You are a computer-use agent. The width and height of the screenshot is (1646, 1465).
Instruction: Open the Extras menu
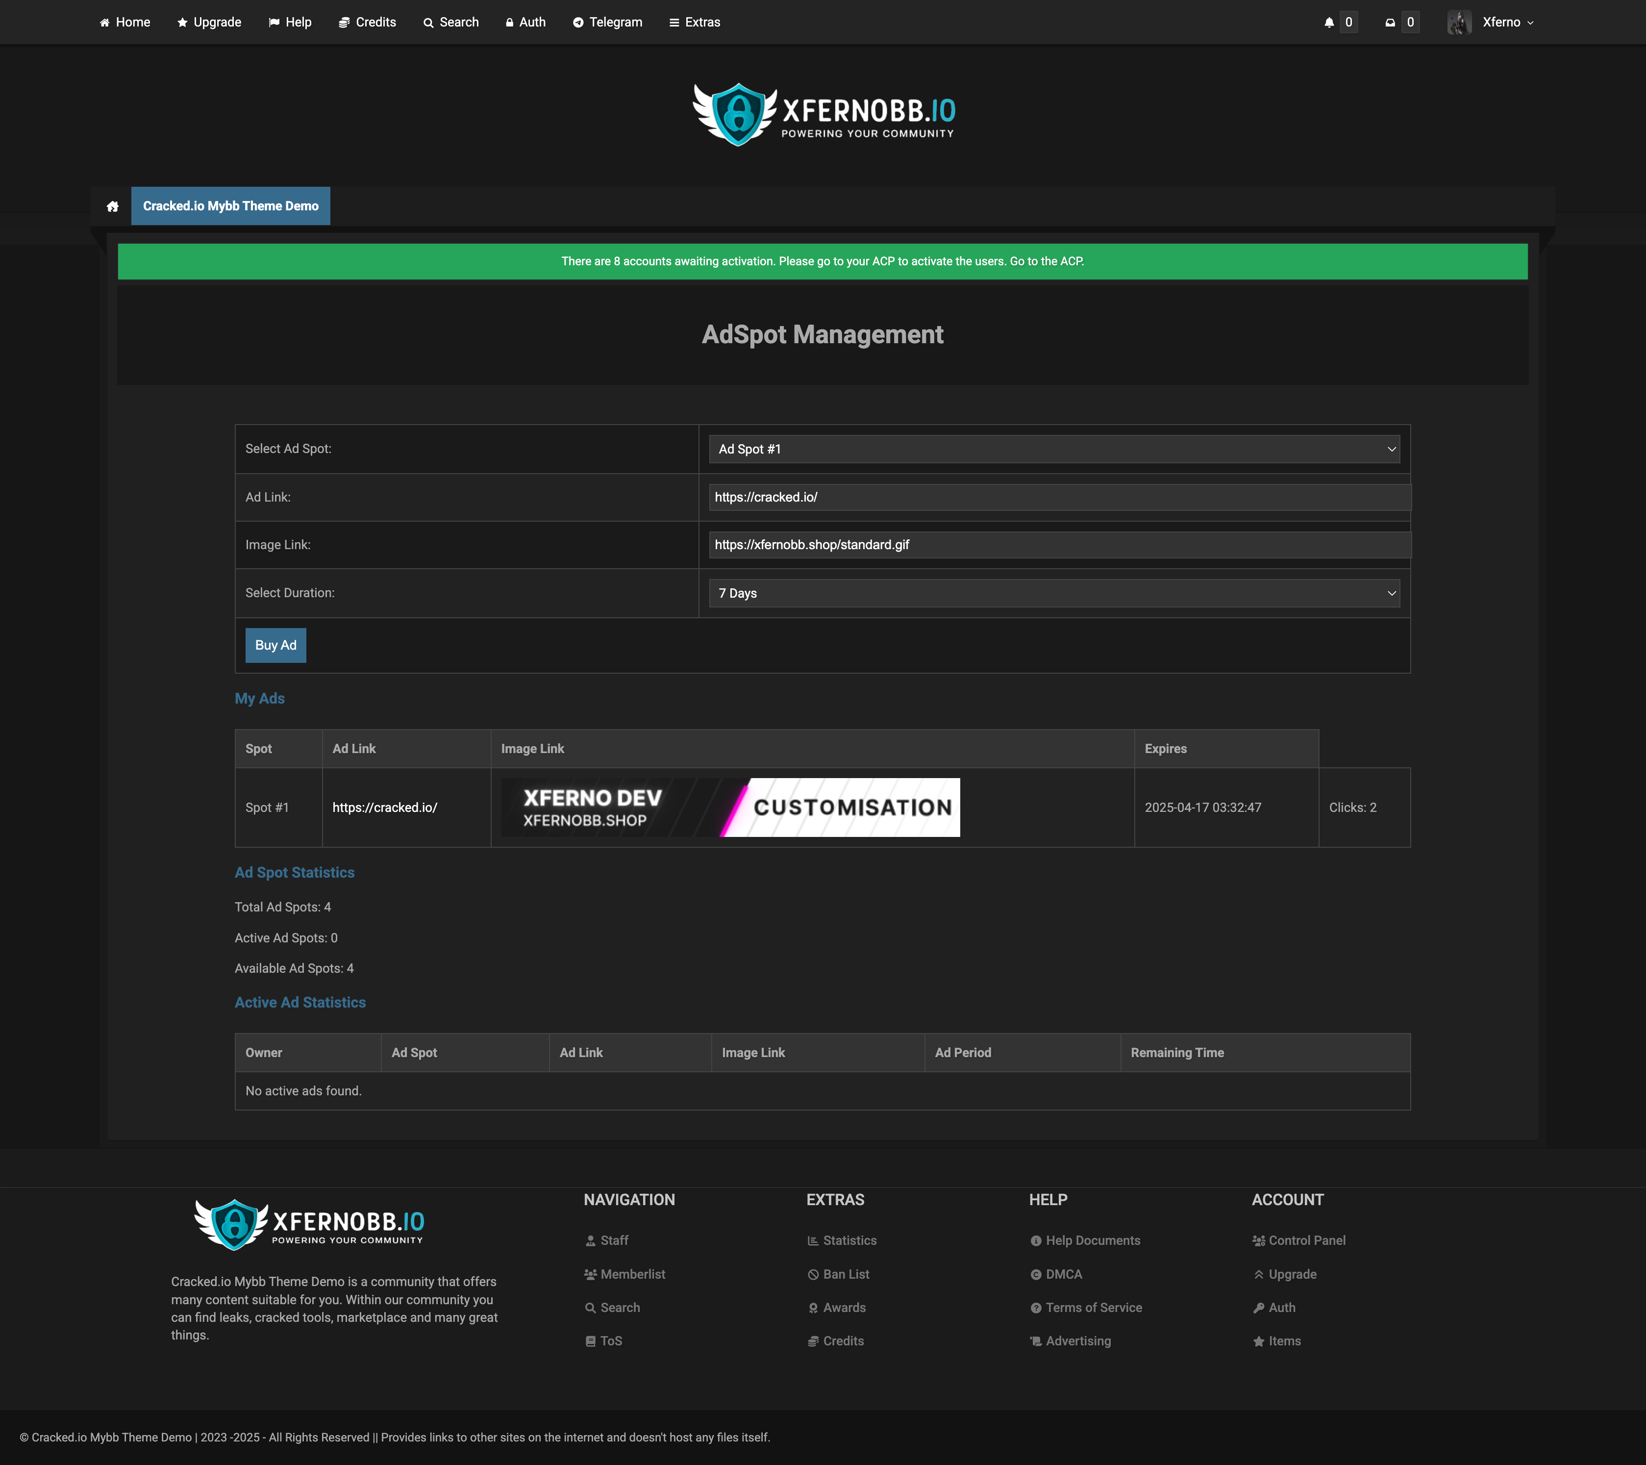coord(694,22)
